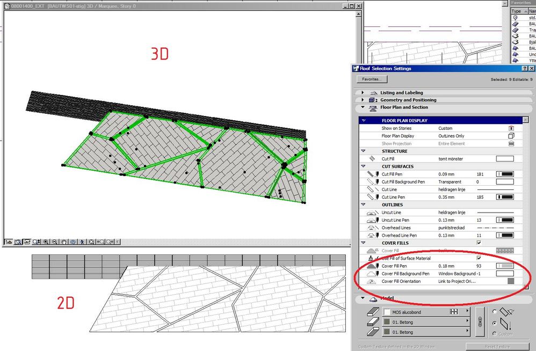Open the 3D navigation options icon at toolbar start
The image size is (536, 351).
click(x=9, y=242)
